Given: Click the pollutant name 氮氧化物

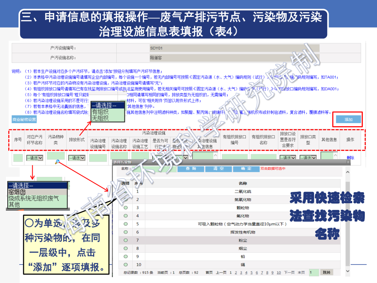Looking at the screenshot, I should click(243, 200).
